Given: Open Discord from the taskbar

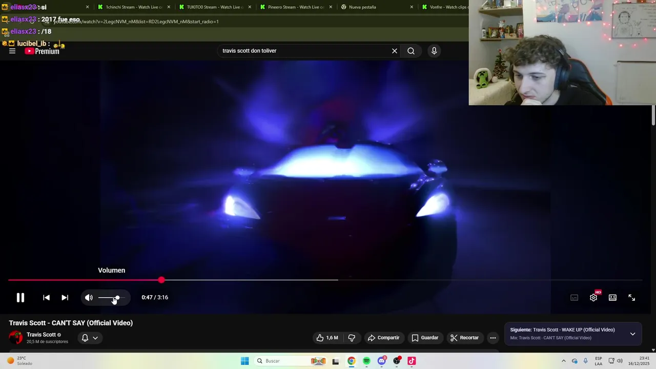Looking at the screenshot, I should click(382, 361).
